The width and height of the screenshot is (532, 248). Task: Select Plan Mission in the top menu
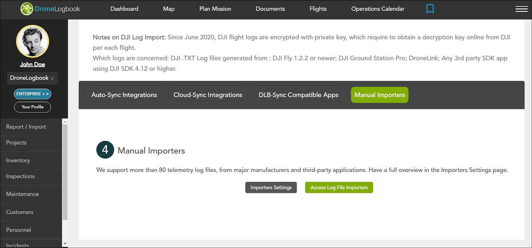tap(215, 9)
